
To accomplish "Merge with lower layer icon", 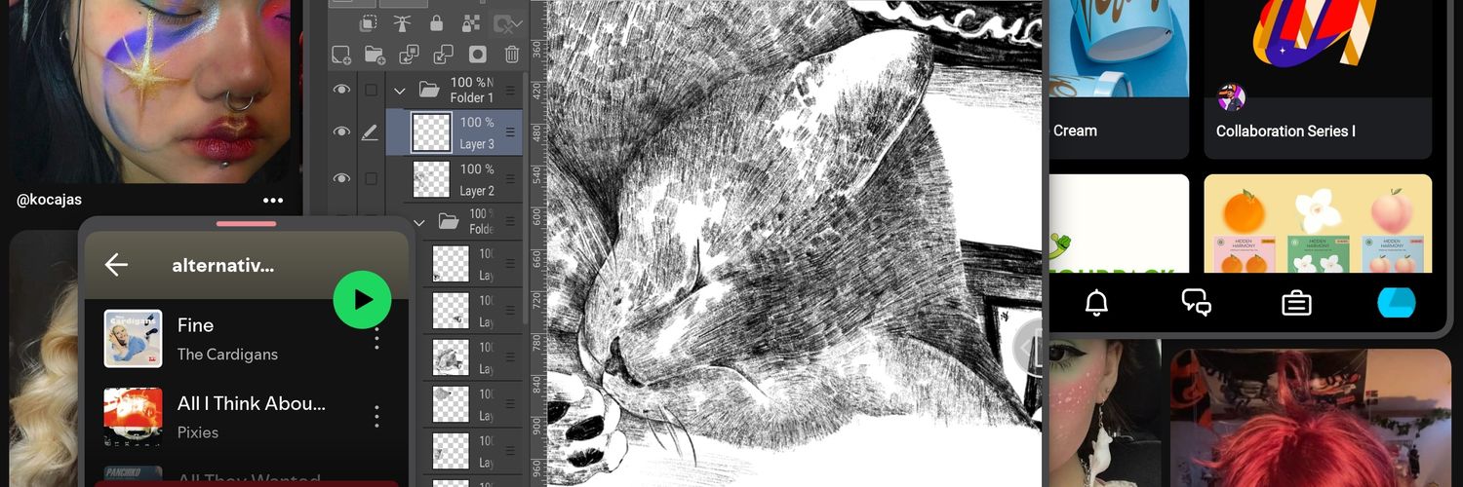I will coord(443,55).
